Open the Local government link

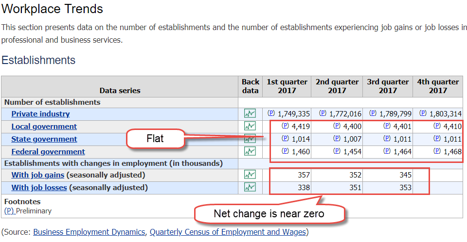tap(44, 127)
